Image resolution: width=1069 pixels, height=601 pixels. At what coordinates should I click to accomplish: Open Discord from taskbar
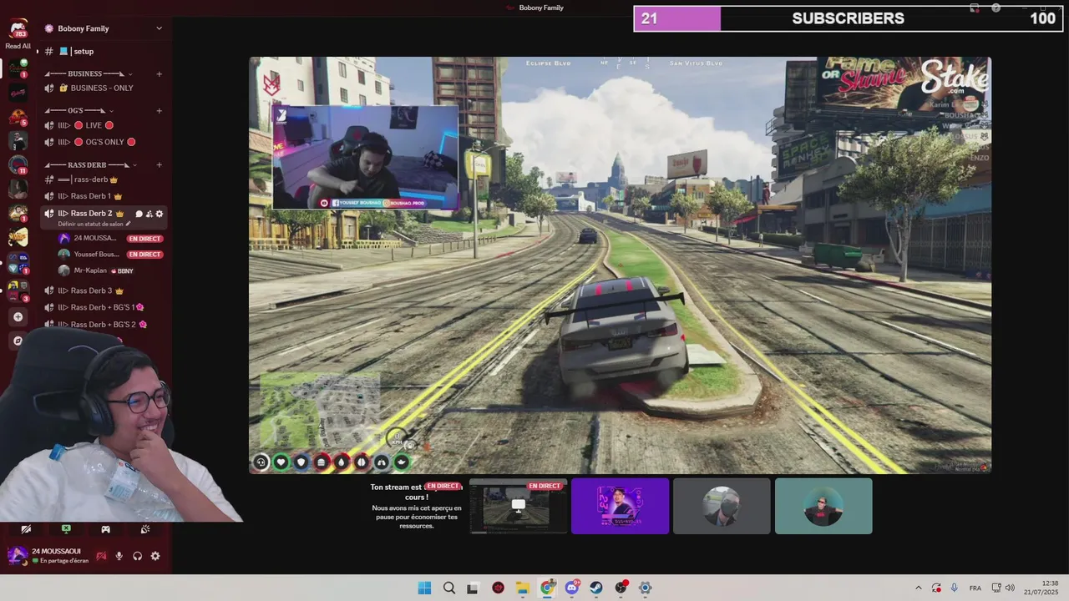572,588
